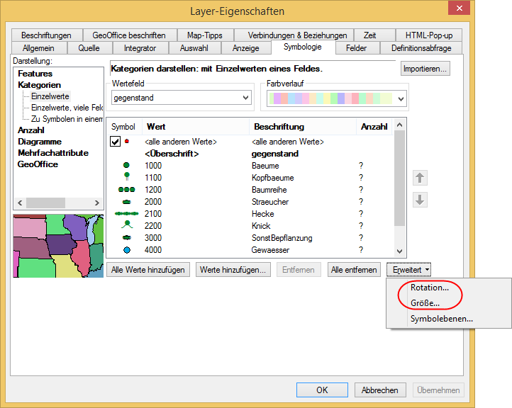The image size is (512, 408).
Task: Click the Beschriftung column header
Action: click(x=303, y=127)
